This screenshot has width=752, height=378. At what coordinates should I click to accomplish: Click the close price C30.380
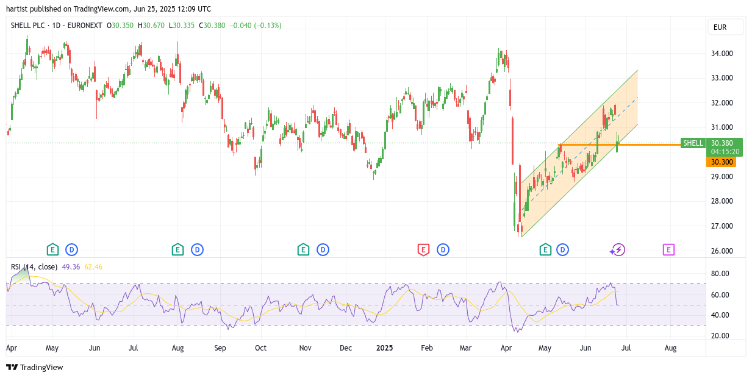click(x=212, y=26)
